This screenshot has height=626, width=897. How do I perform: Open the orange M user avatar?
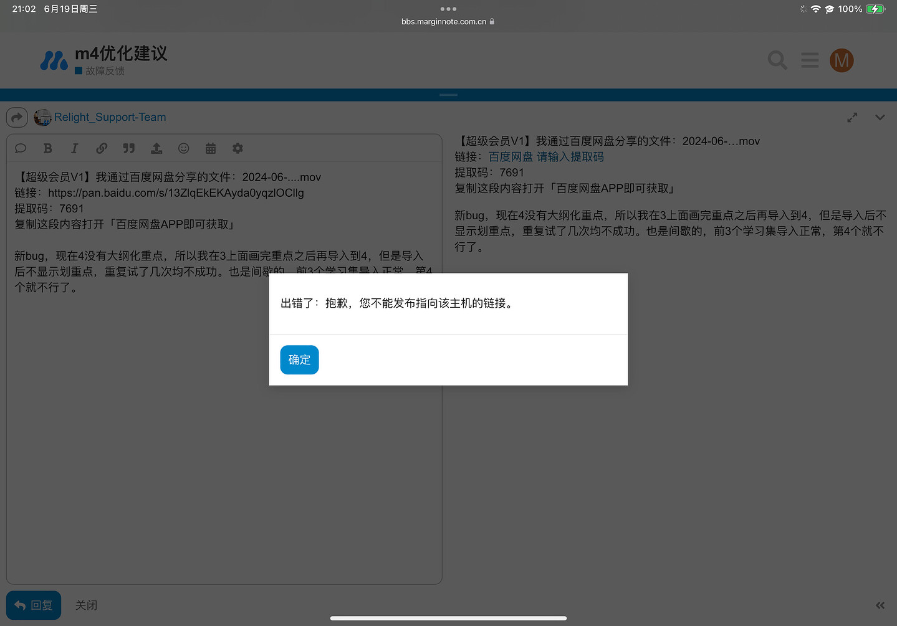(x=842, y=60)
